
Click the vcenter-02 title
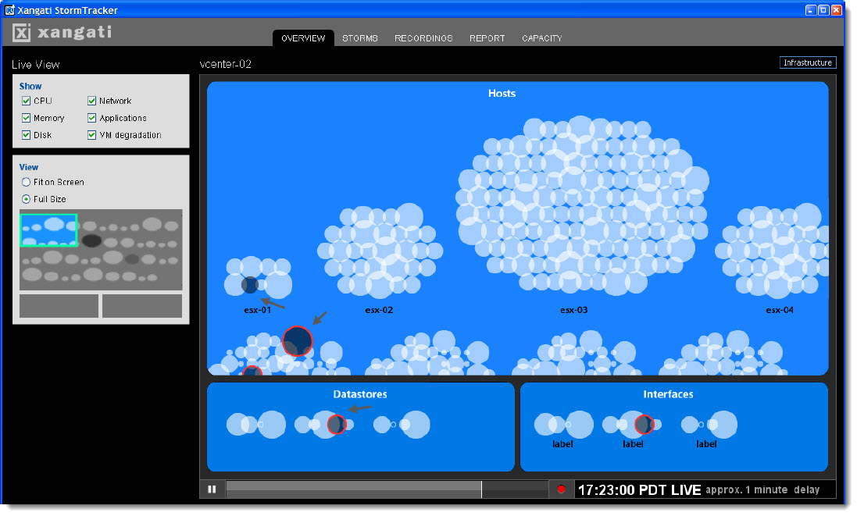point(225,64)
